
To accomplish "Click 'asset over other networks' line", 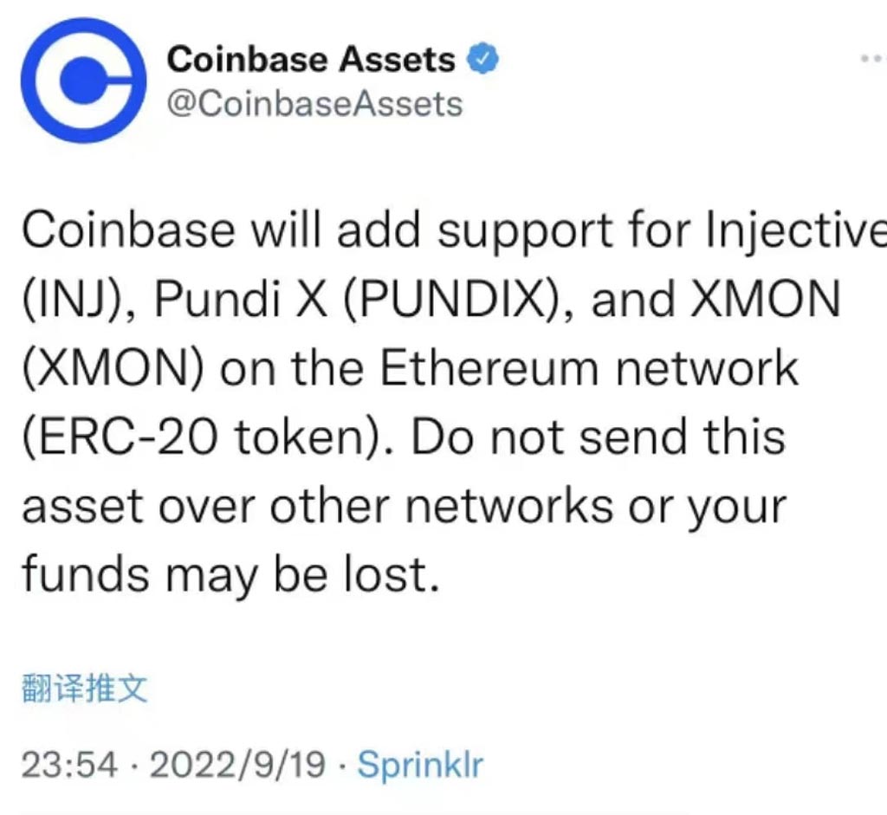I will 317,506.
